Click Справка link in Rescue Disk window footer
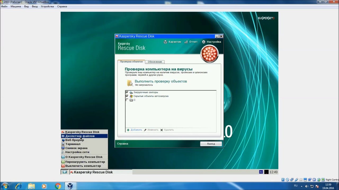The width and height of the screenshot is (339, 190). tap(123, 144)
